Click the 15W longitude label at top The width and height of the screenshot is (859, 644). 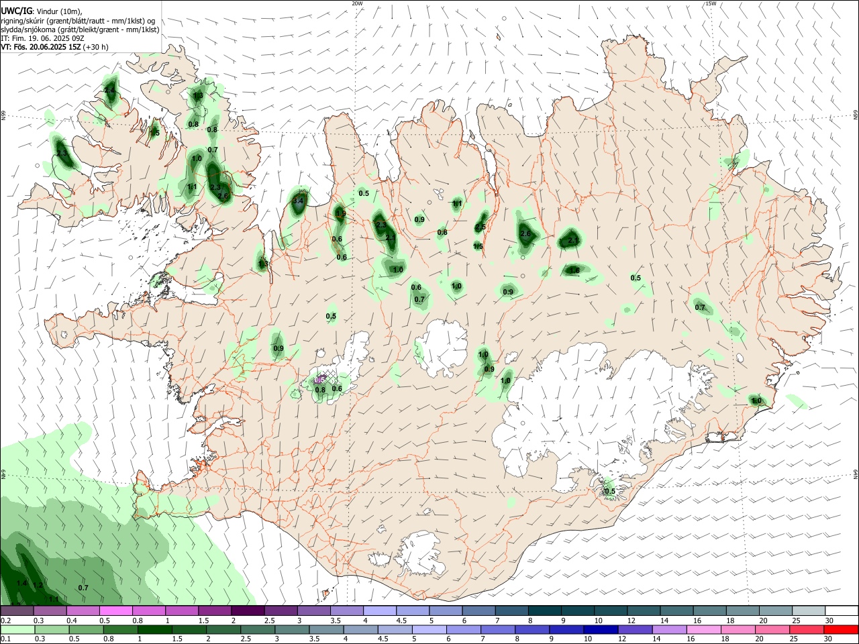pos(711,3)
